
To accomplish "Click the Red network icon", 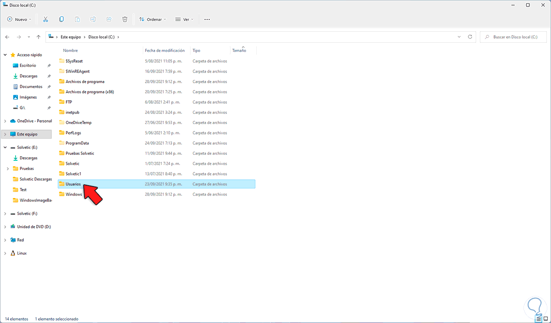I will [13, 240].
